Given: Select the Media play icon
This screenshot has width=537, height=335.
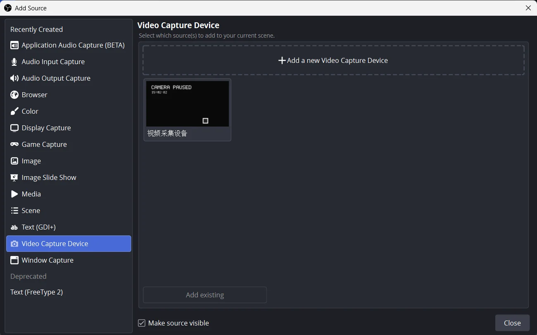Looking at the screenshot, I should click(x=14, y=194).
